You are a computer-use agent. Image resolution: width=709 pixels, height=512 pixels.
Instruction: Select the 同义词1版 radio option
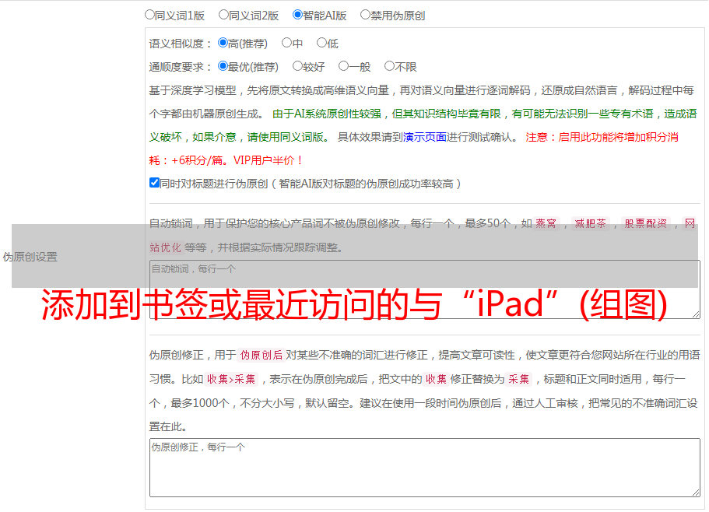click(149, 15)
